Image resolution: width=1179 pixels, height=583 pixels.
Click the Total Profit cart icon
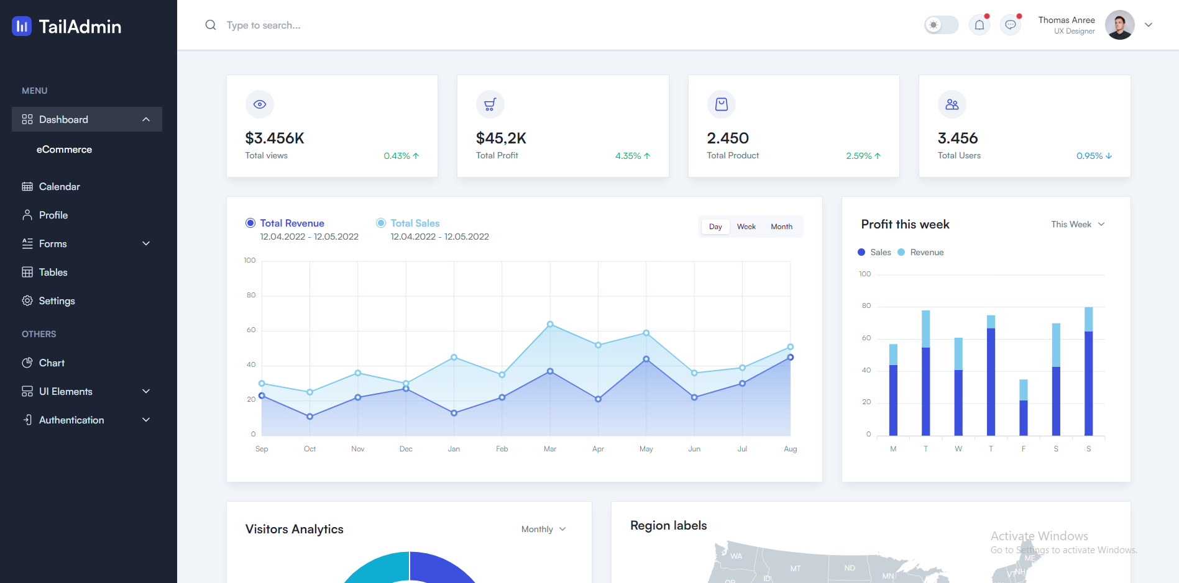coord(490,104)
